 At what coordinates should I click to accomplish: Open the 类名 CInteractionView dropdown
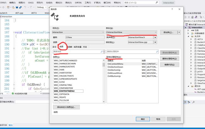156,32
